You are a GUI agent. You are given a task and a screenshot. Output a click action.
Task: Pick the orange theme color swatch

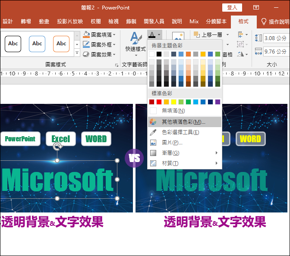pyautogui.click(x=188, y=54)
